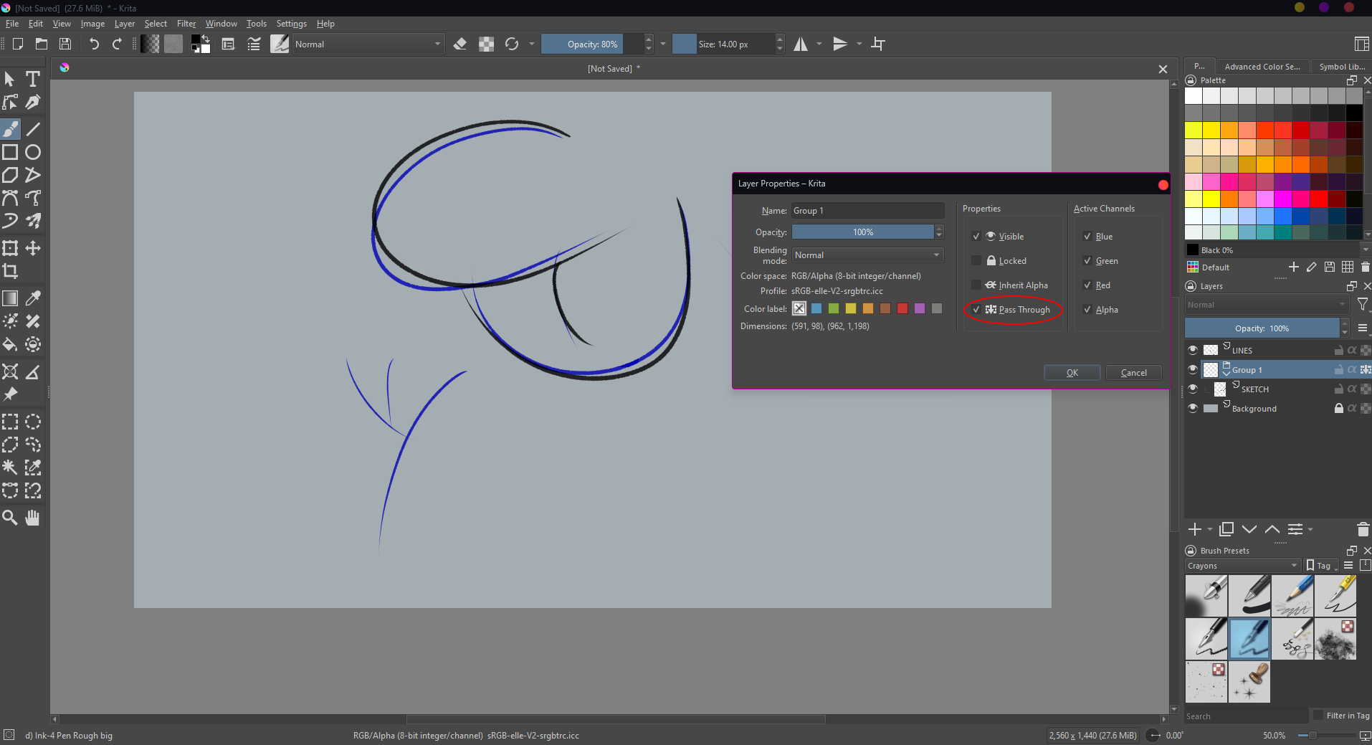
Task: Select the Freehand Brush tool
Action: [x=10, y=129]
